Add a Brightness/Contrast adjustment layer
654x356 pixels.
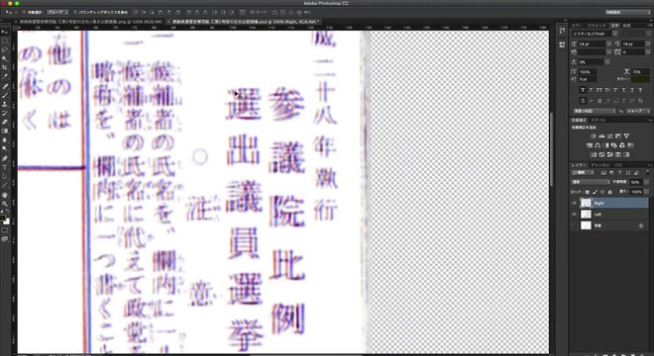[594, 136]
